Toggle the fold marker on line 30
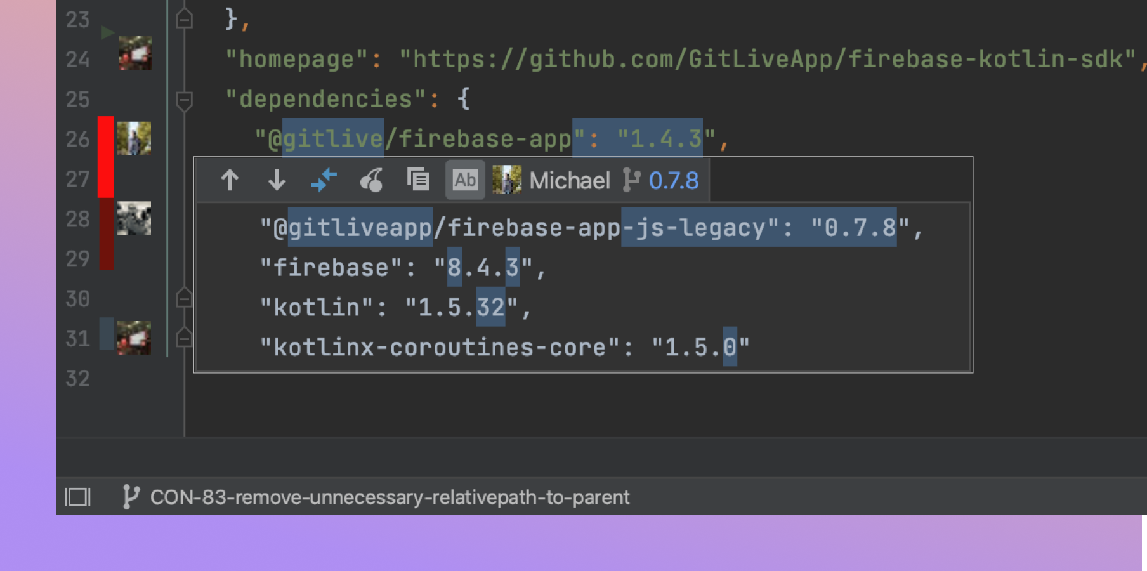 184,298
